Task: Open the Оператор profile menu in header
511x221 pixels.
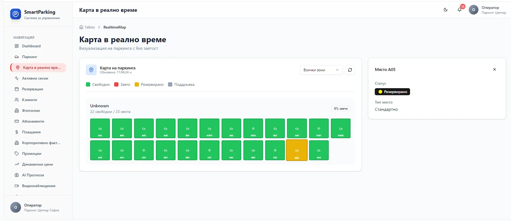Action: click(487, 10)
